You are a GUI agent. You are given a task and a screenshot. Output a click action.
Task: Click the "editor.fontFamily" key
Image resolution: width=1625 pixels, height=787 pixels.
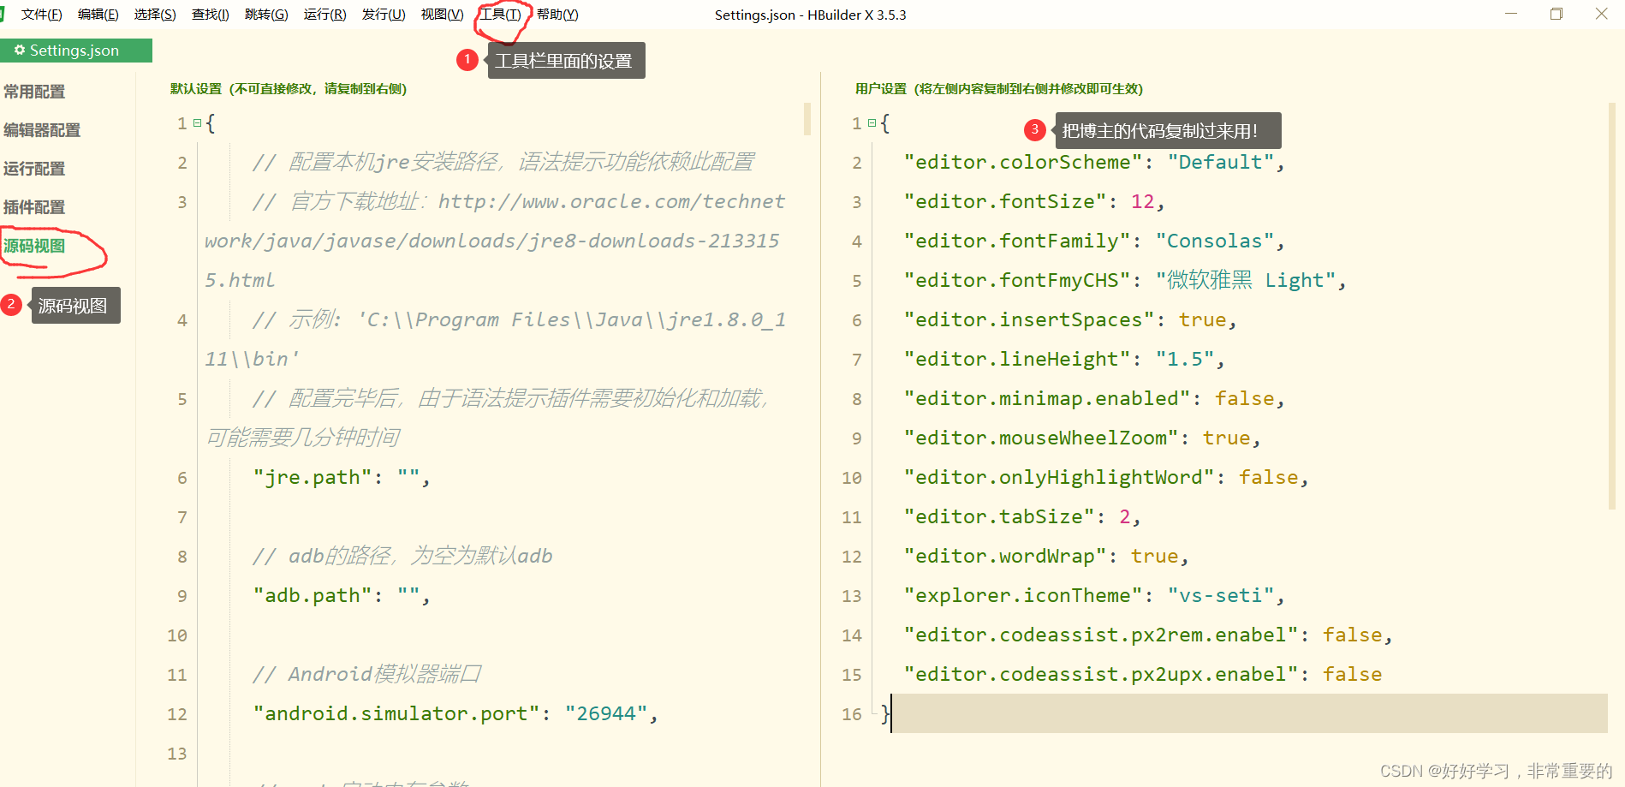pyautogui.click(x=1017, y=241)
